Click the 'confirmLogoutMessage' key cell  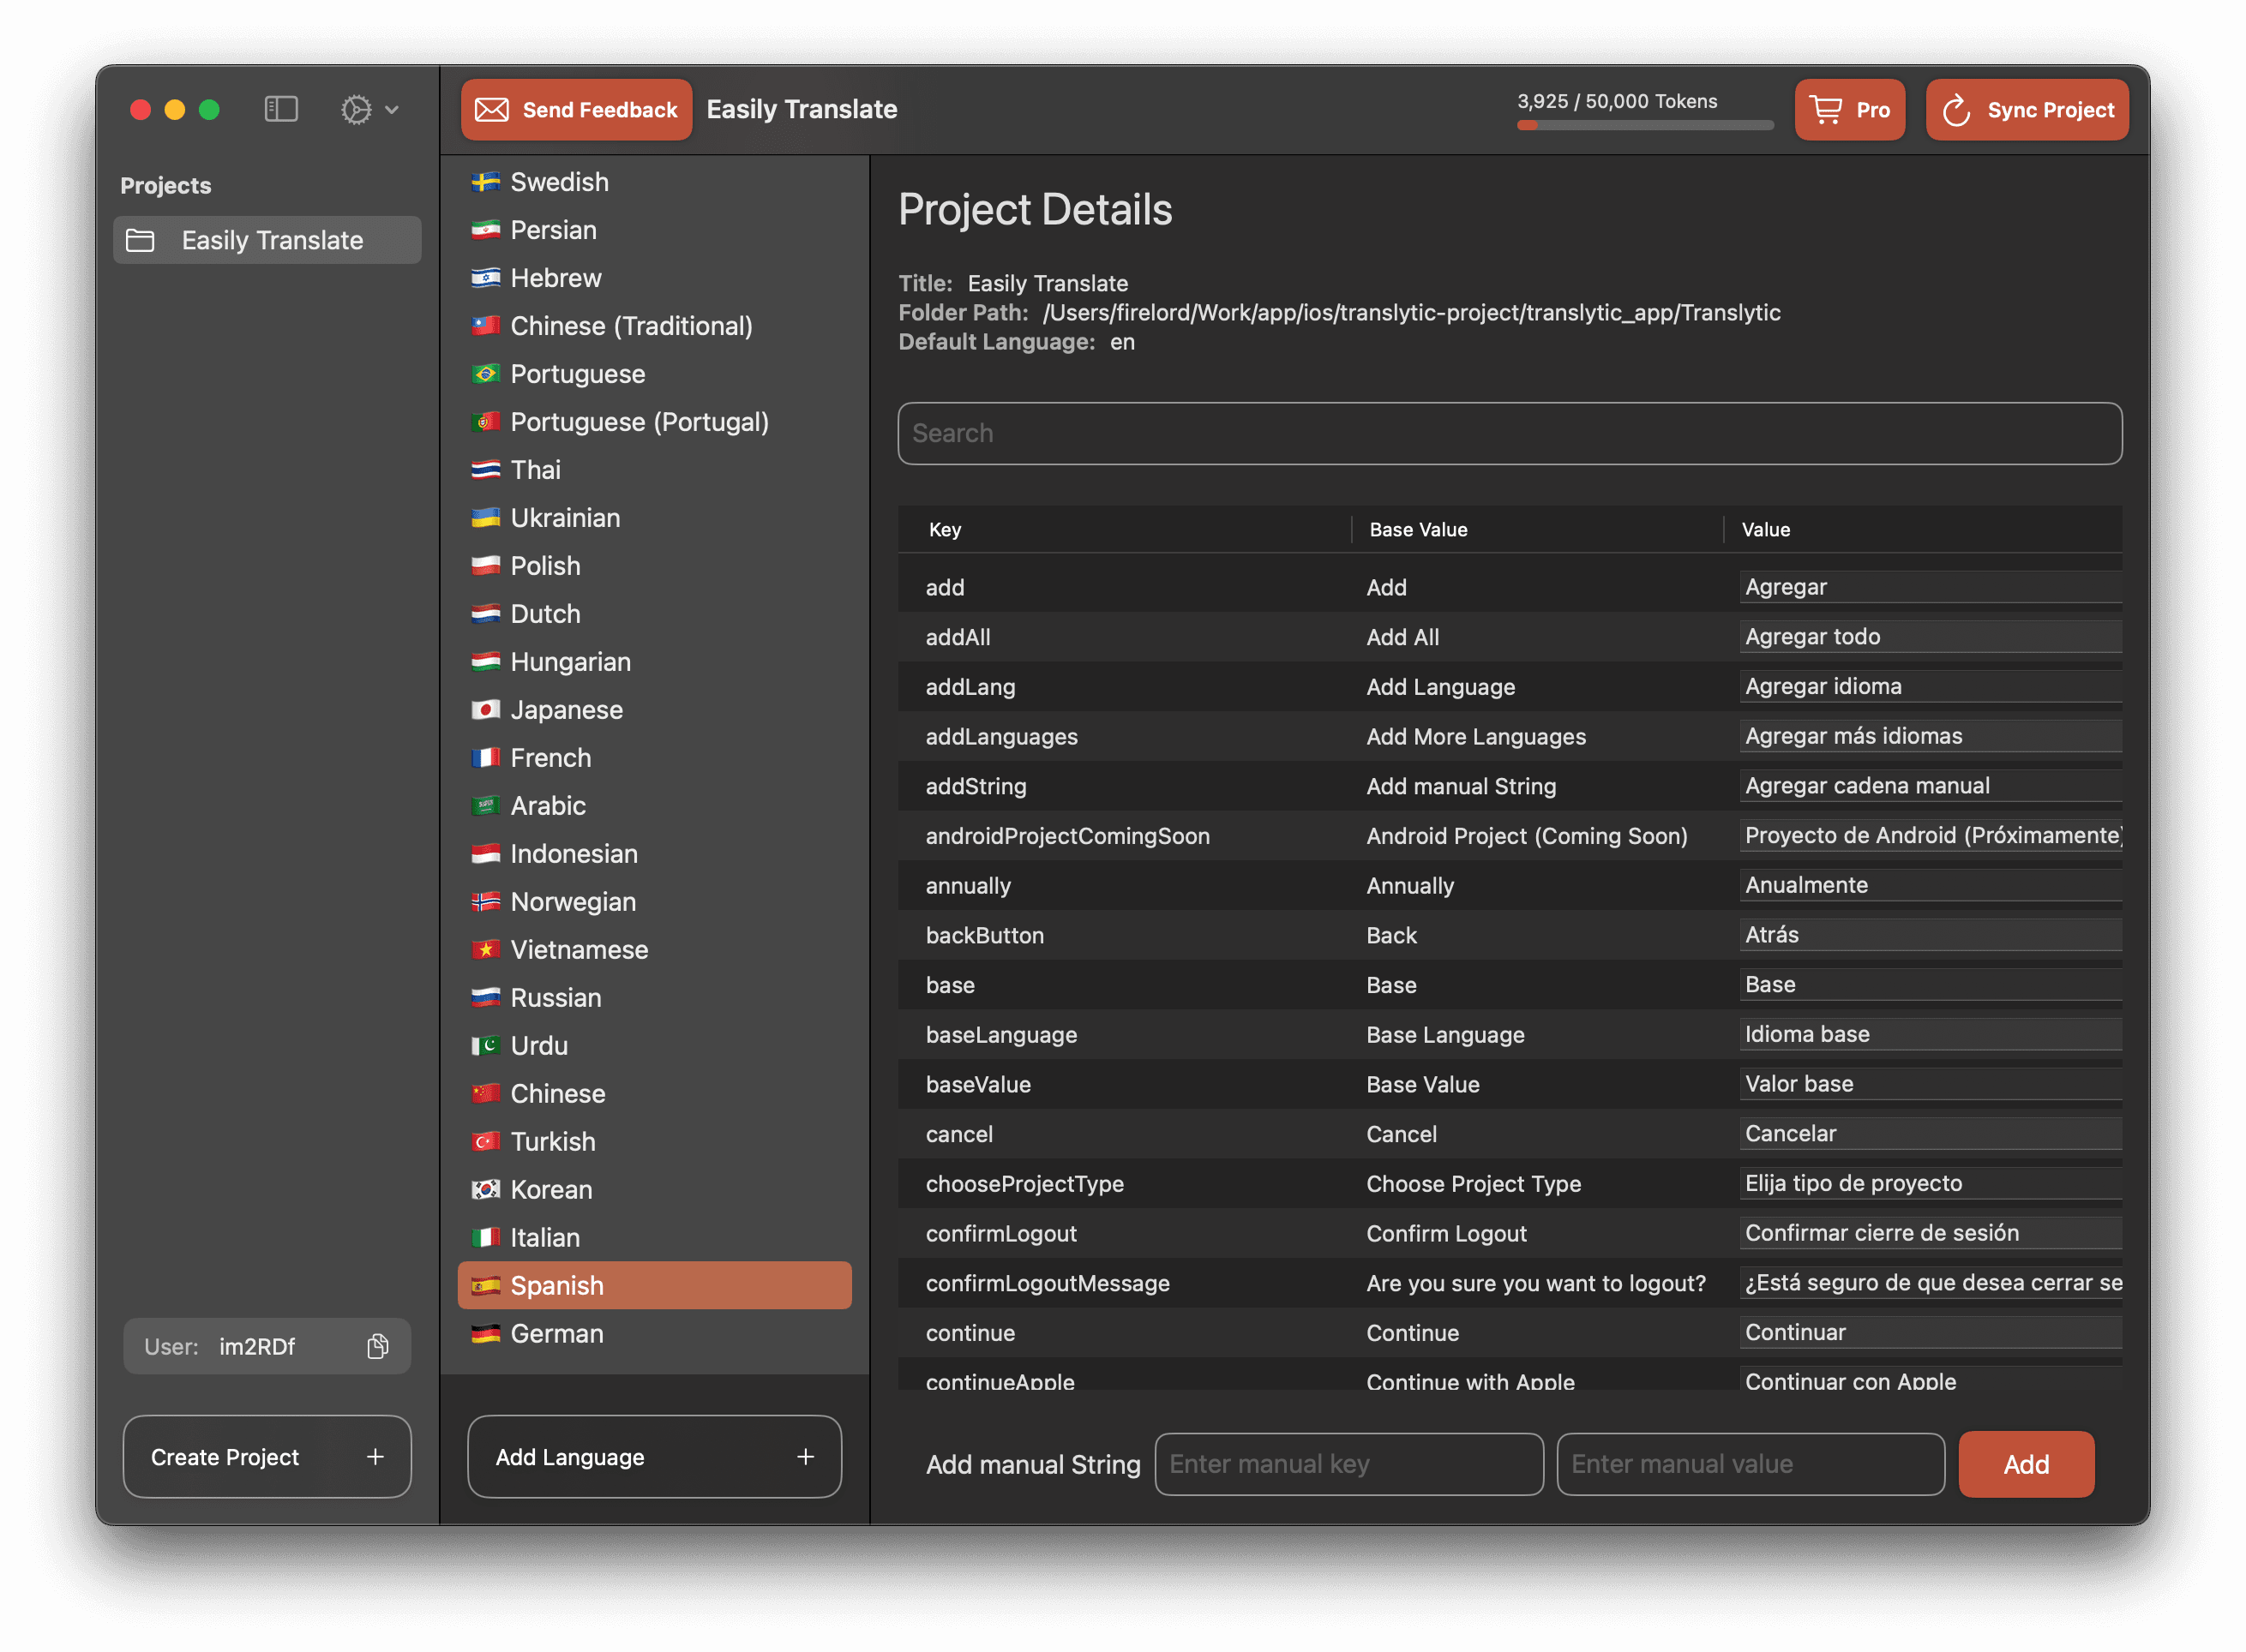point(1048,1283)
